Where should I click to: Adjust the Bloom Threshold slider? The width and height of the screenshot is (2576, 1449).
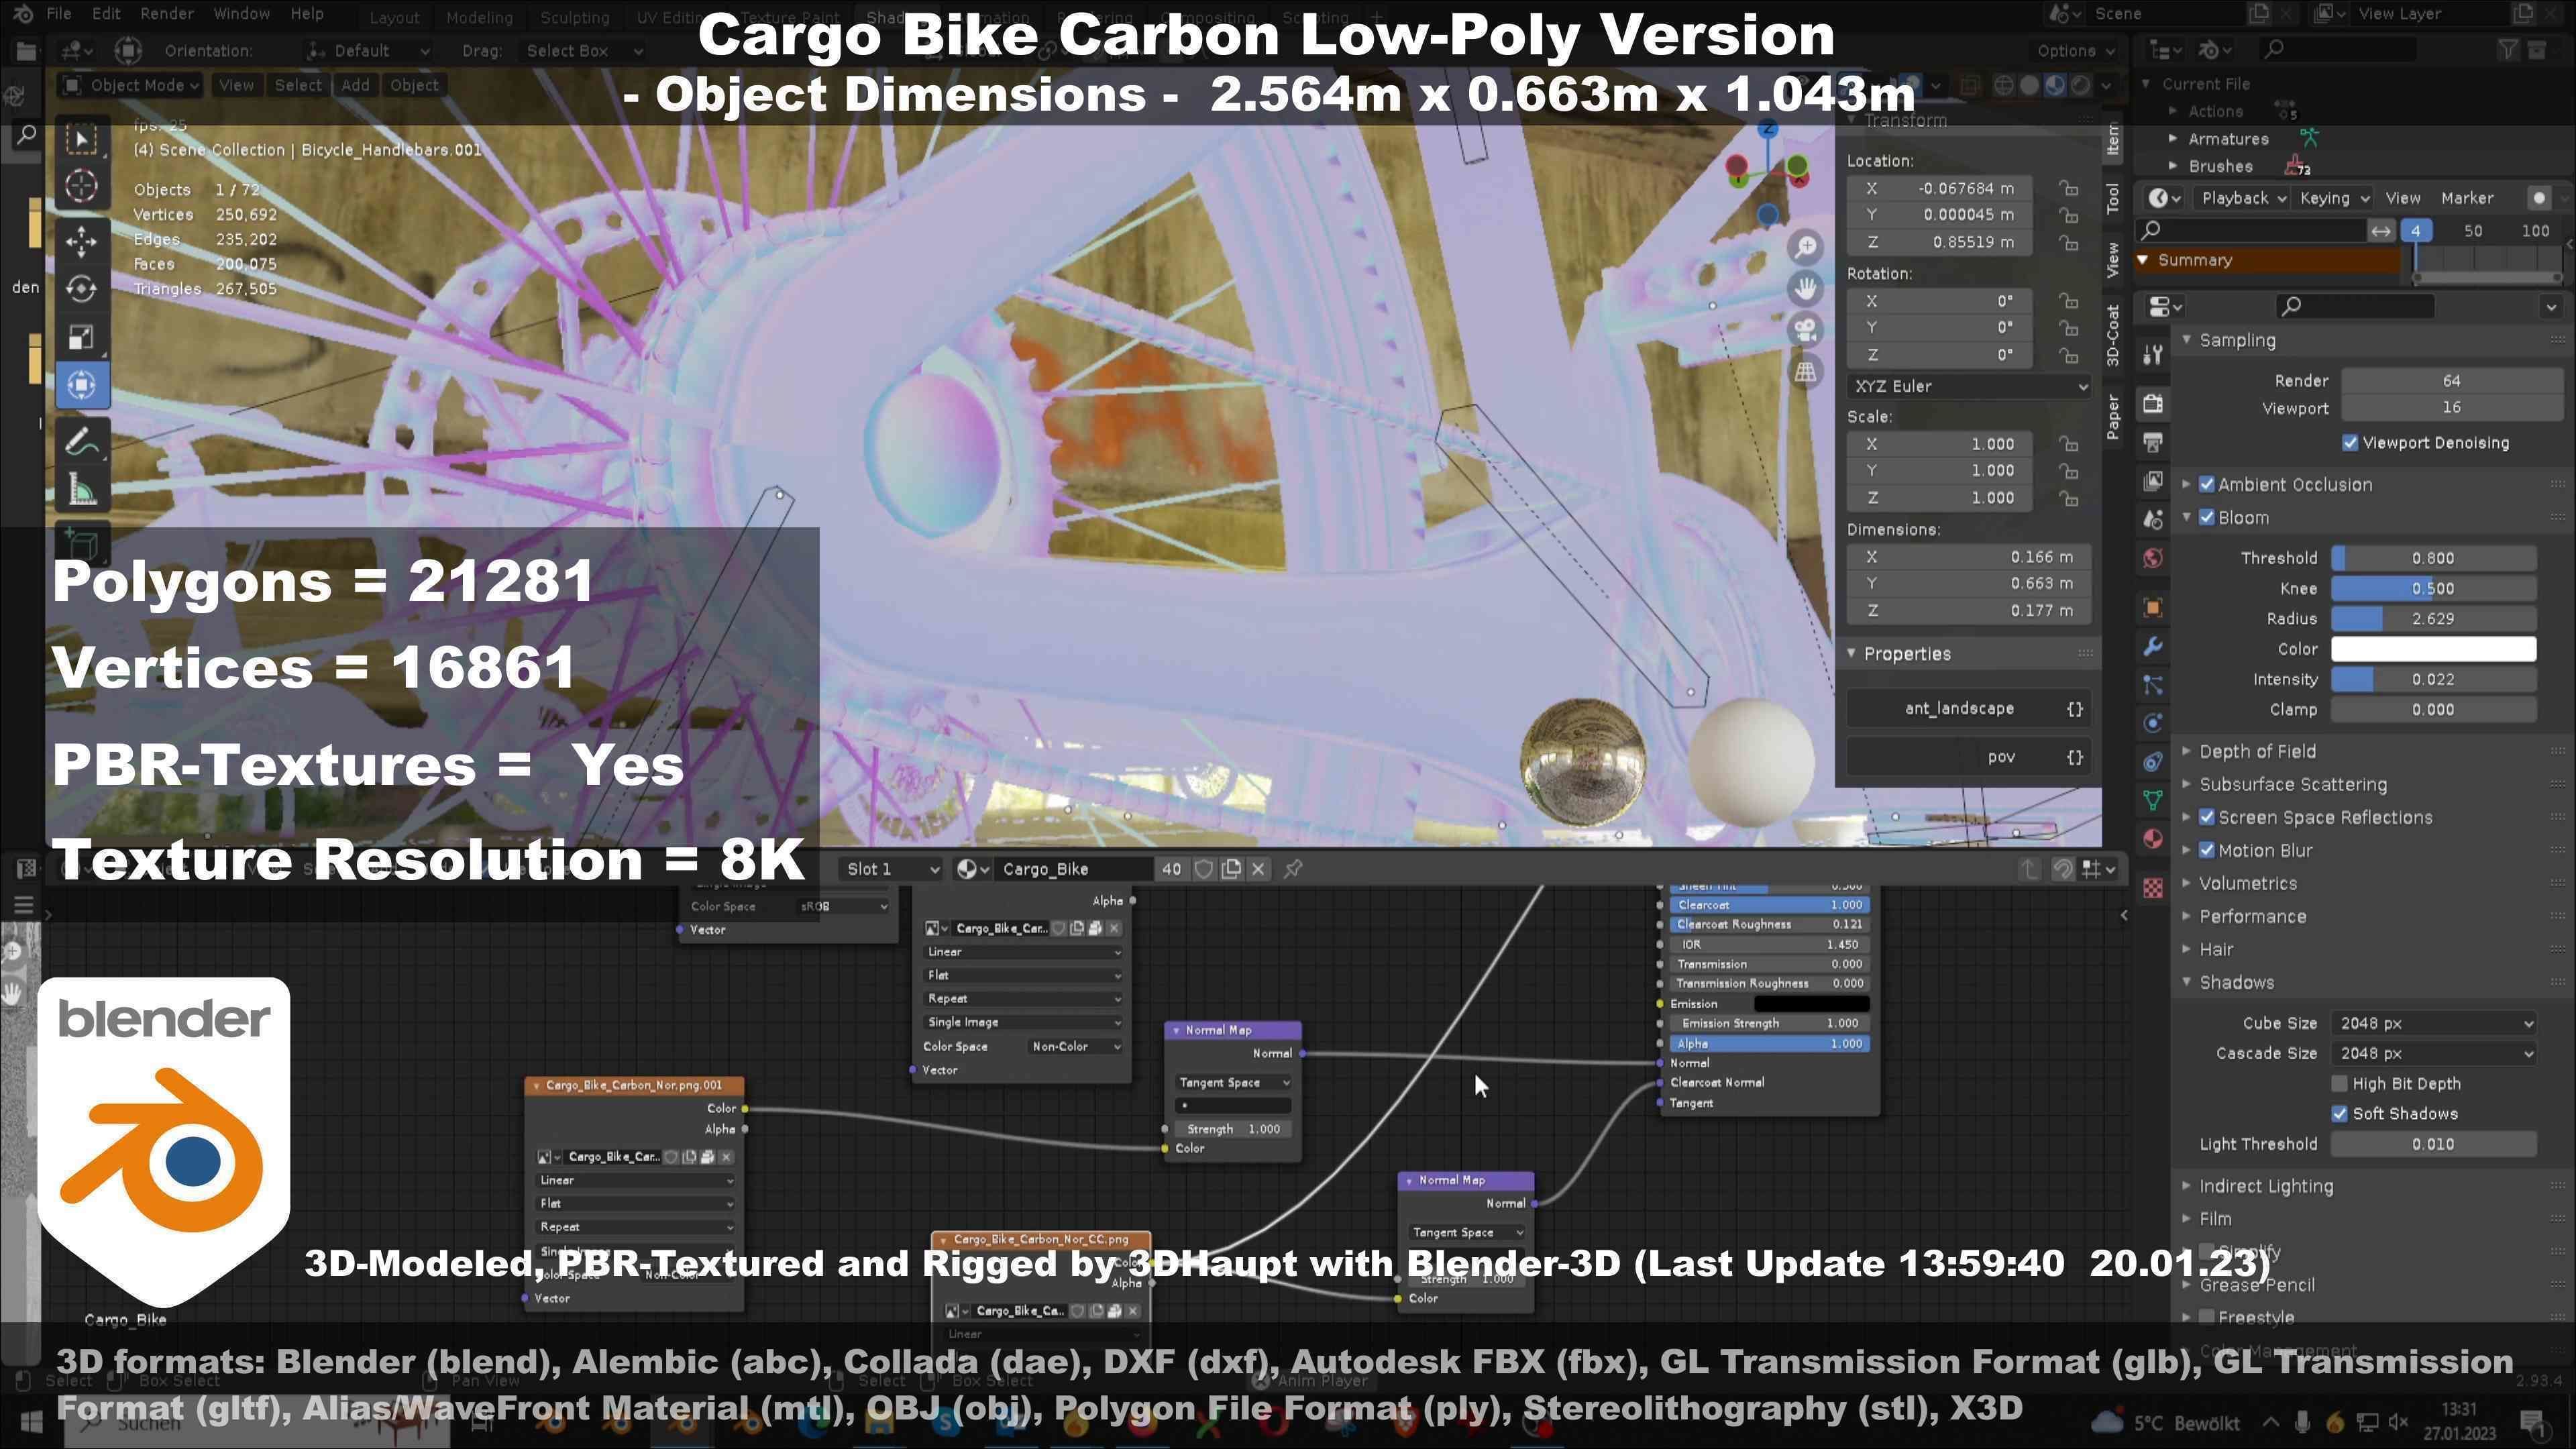point(2433,559)
